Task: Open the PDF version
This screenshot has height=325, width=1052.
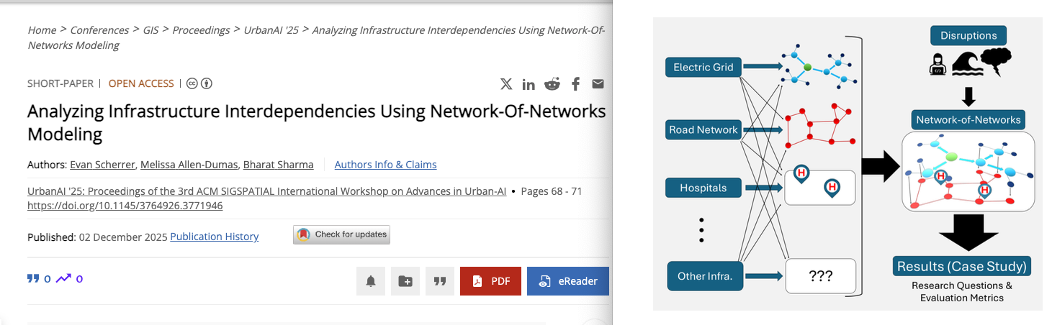Action: 490,281
